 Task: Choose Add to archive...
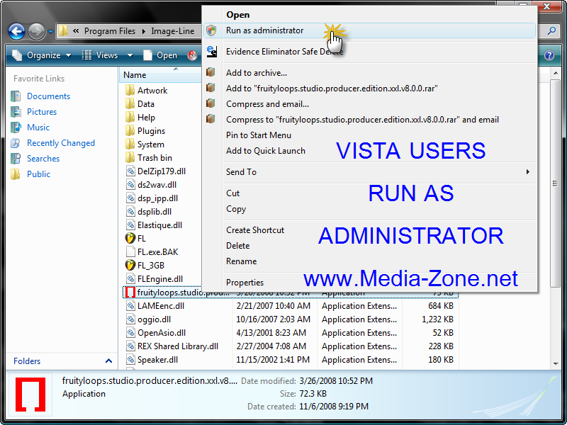point(369,73)
